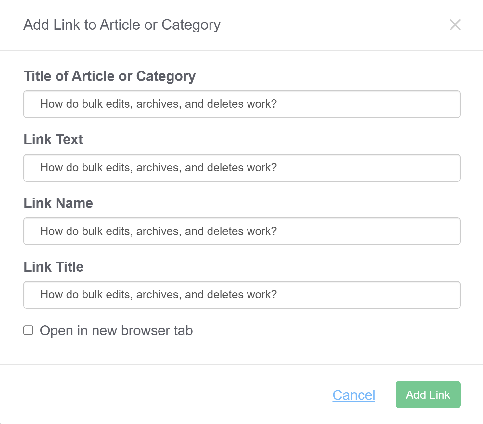Enable the Open in new browser tab checkbox

[29, 330]
